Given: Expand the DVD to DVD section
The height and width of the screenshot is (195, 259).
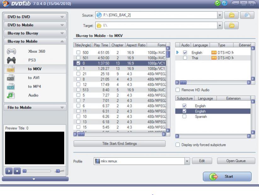Looking at the screenshot, I should (35, 17).
